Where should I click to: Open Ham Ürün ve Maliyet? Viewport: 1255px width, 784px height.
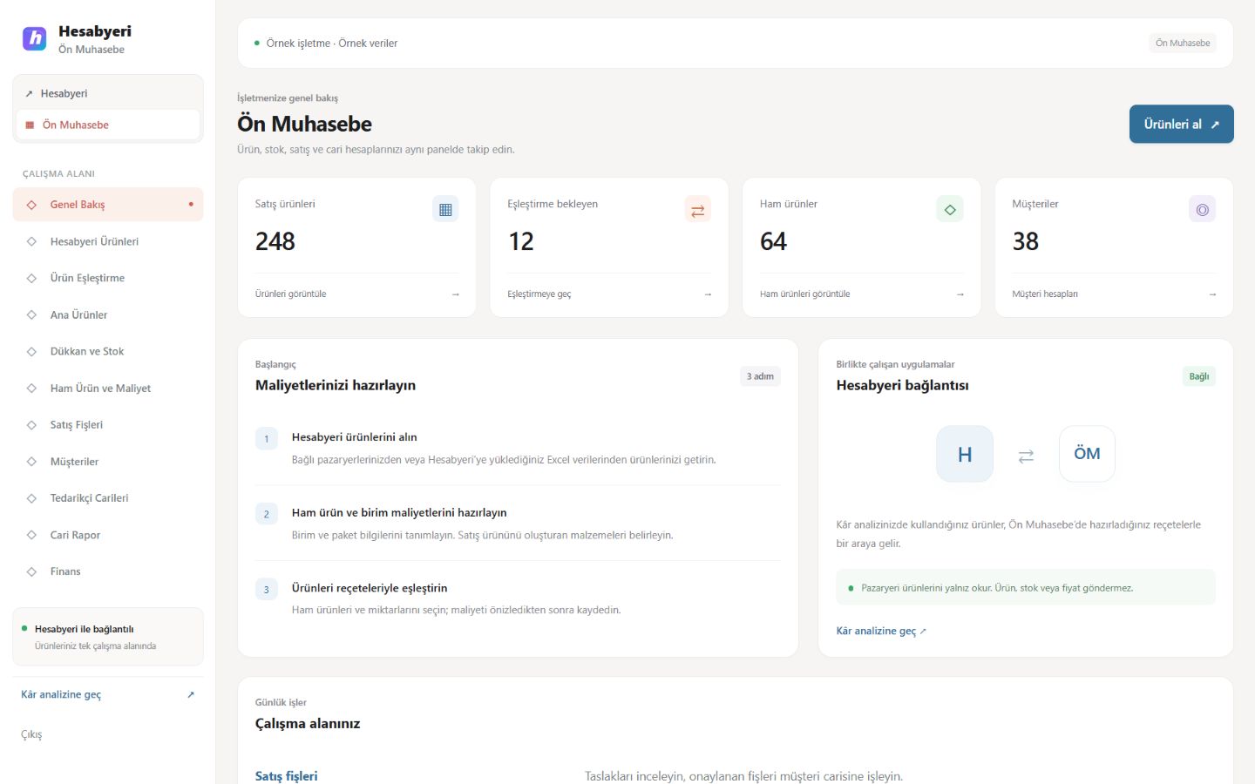[108, 389]
